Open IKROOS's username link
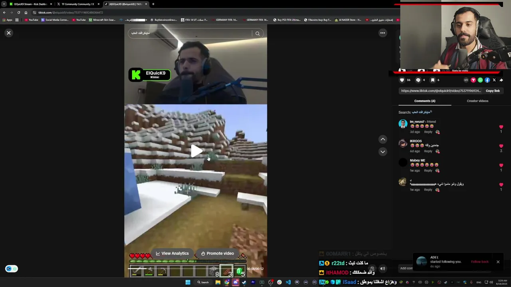The image size is (511, 287). (416, 141)
